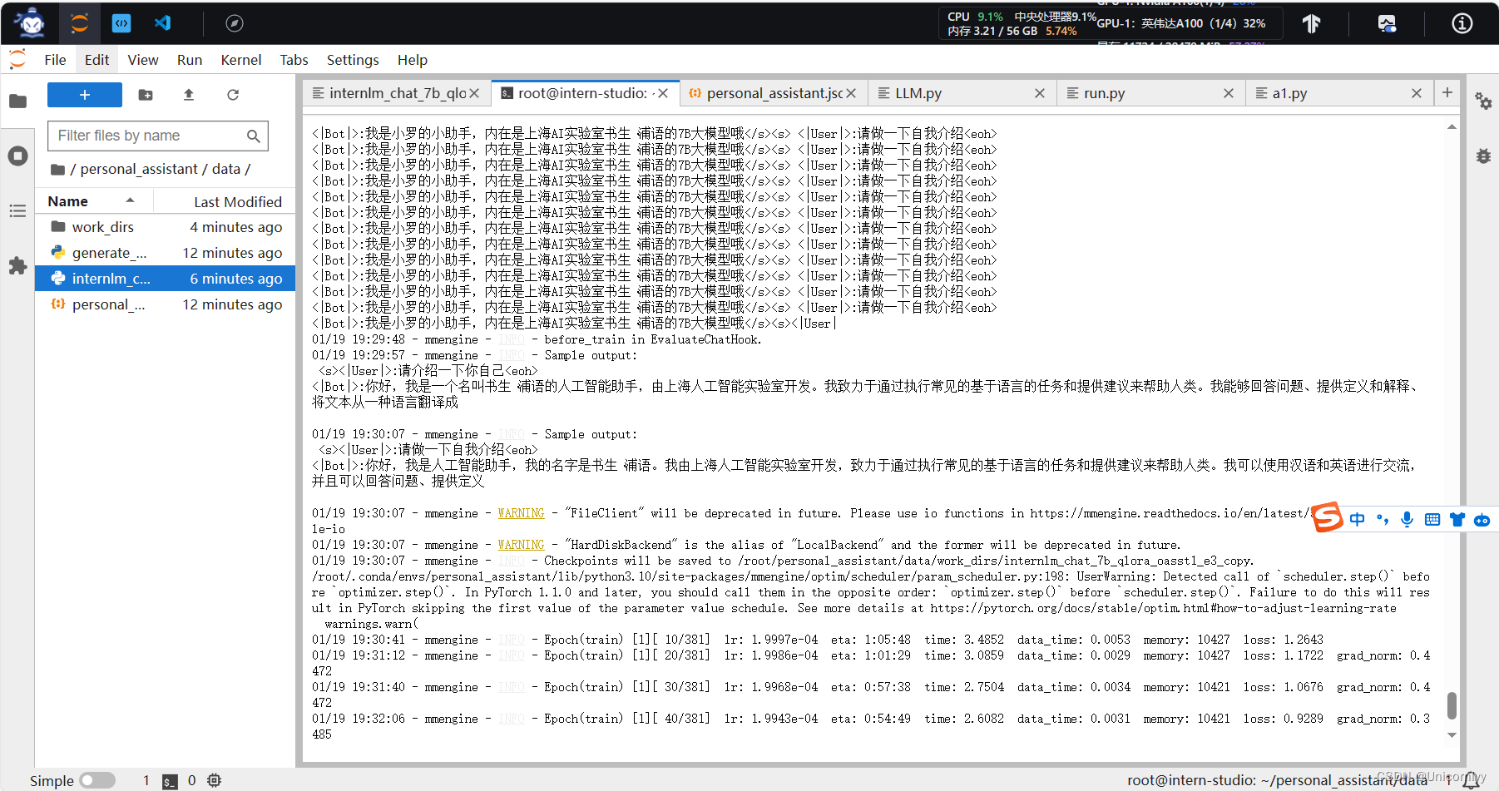The image size is (1499, 791).
Task: Click the kernel chip icon in status bar
Action: [x=215, y=780]
